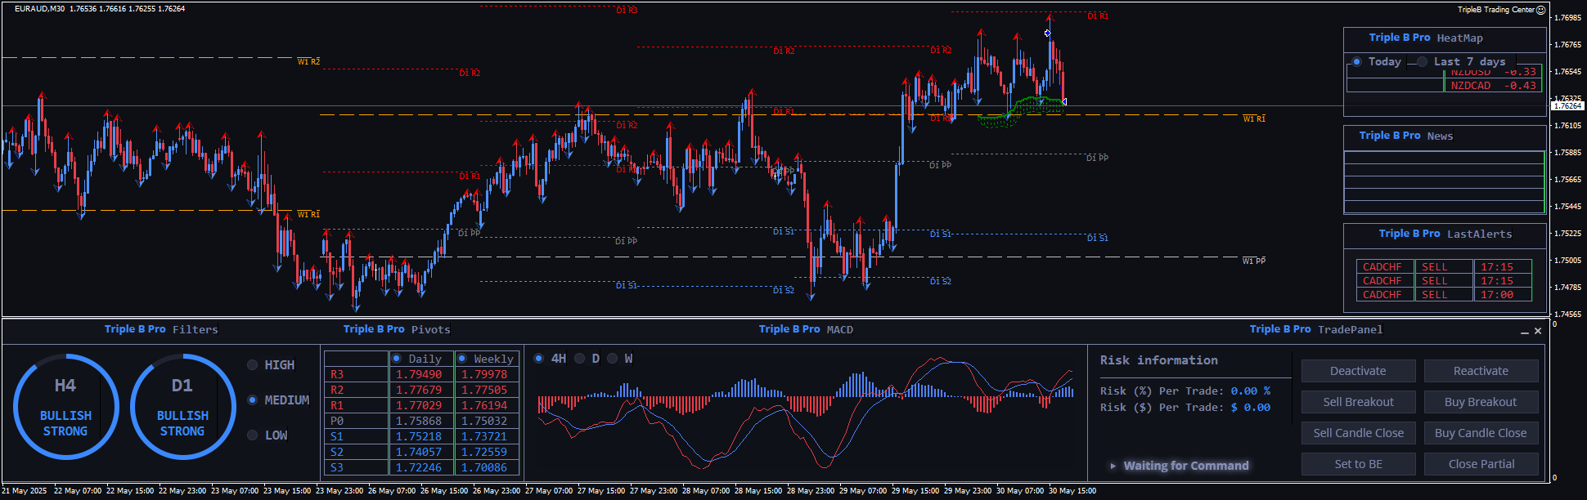
Task: Click the Buy Candle Close button
Action: 1481,433
